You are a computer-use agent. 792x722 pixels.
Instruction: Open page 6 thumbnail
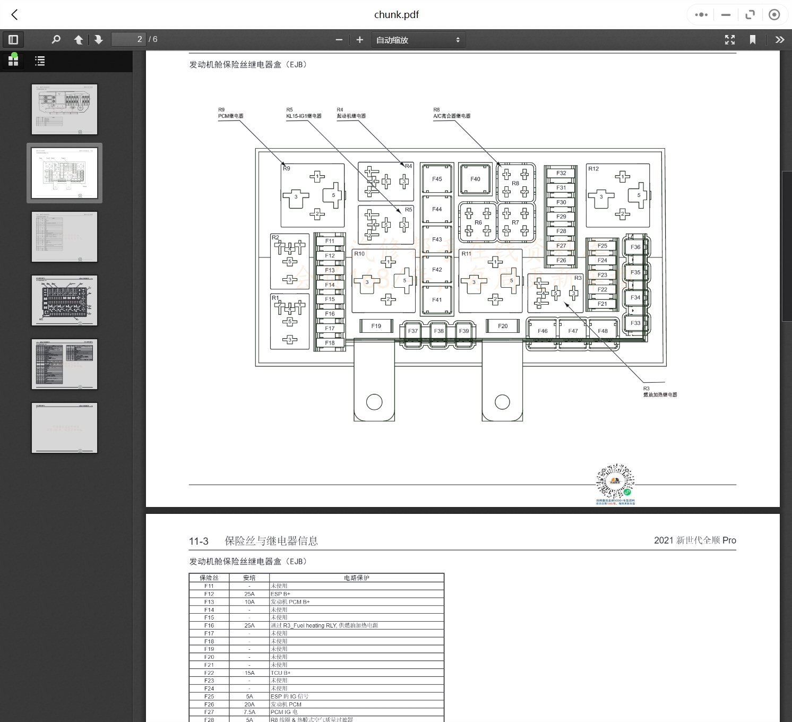[64, 428]
